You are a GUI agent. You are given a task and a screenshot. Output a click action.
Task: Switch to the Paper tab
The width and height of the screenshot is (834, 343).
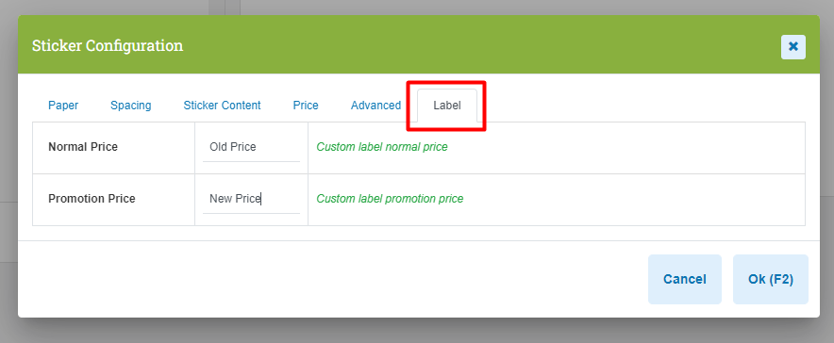pyautogui.click(x=63, y=106)
